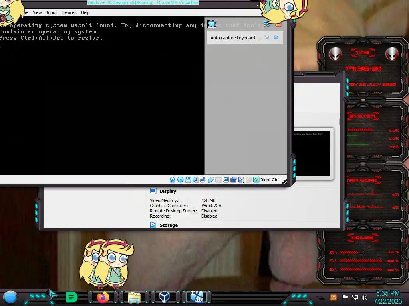Click the VM window resize grip corner
Viewport: 409px width, 306px height.
pos(284,181)
